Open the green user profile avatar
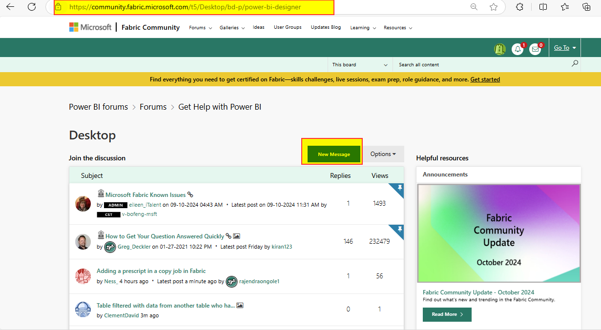This screenshot has height=330, width=601. [x=499, y=49]
